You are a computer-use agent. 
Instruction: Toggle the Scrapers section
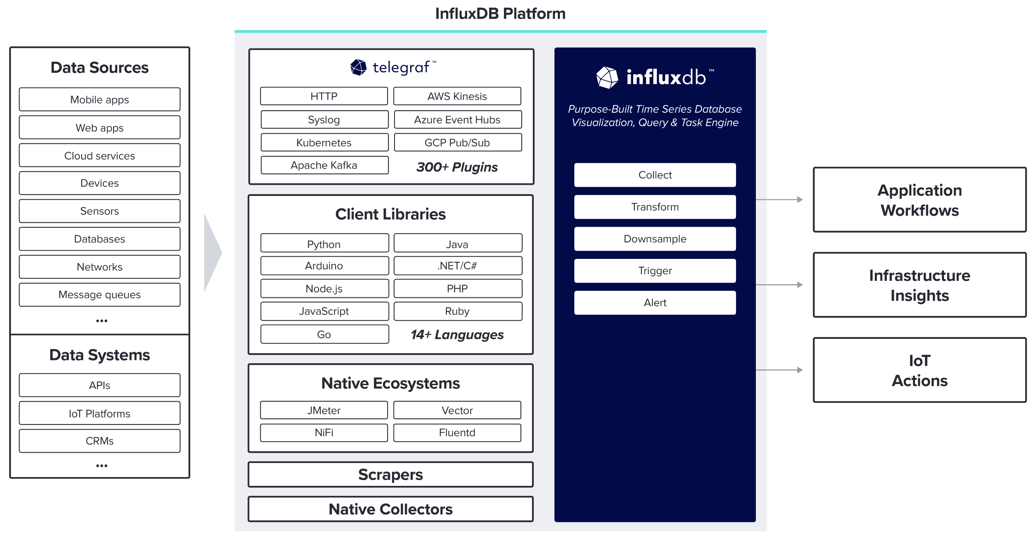click(391, 475)
